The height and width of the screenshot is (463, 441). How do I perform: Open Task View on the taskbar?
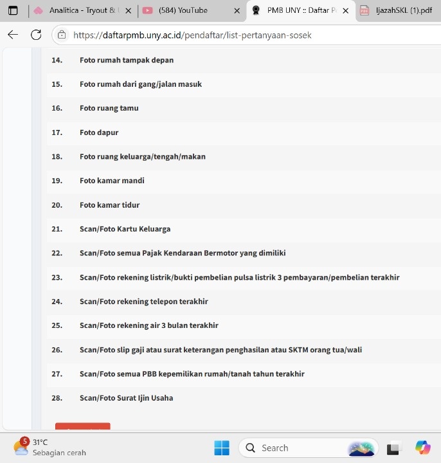[394, 448]
